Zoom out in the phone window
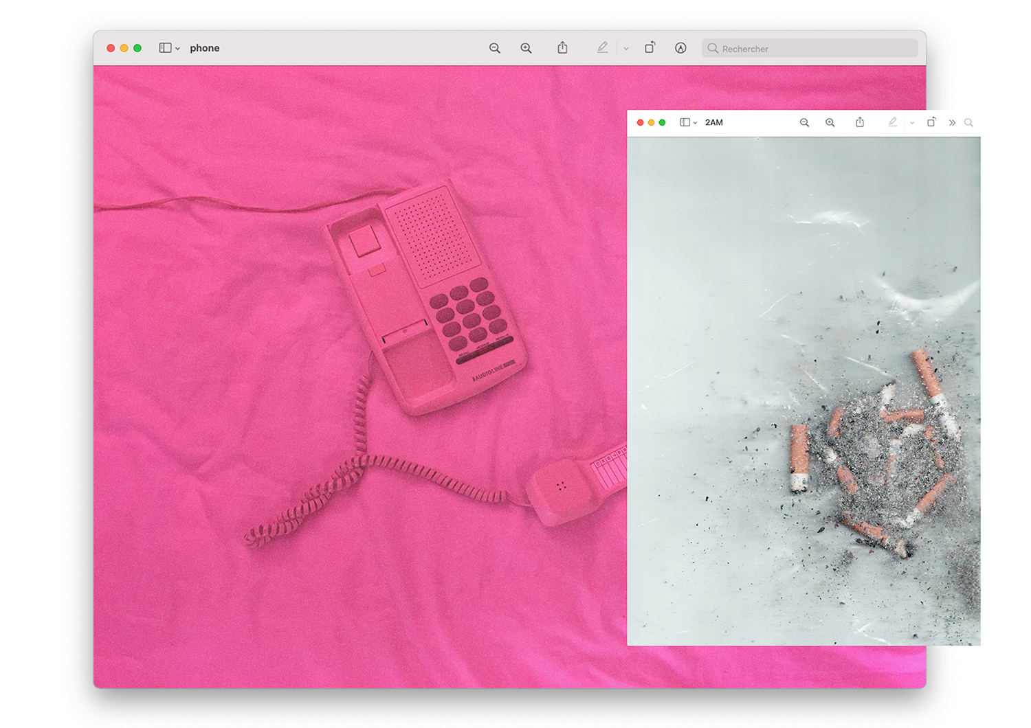Viewport: 1031px width, 728px height. [494, 48]
